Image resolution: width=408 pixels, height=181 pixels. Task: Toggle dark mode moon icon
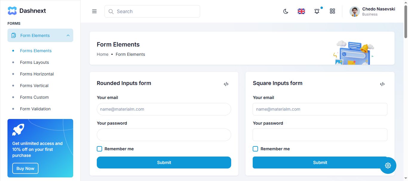click(286, 11)
